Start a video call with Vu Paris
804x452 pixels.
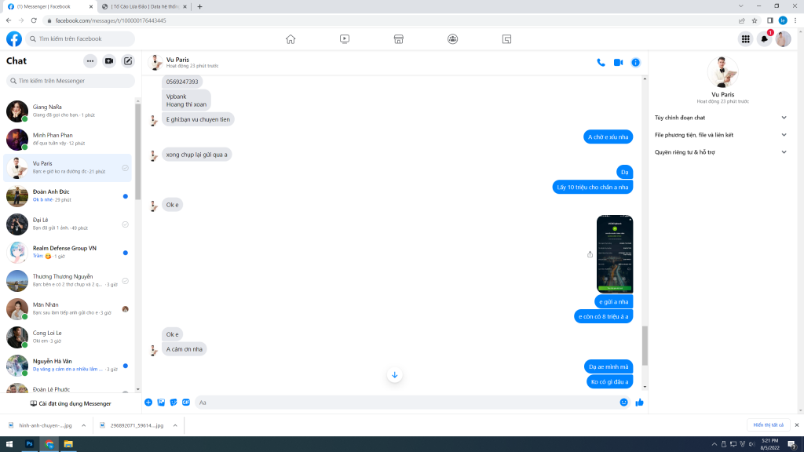pos(618,63)
